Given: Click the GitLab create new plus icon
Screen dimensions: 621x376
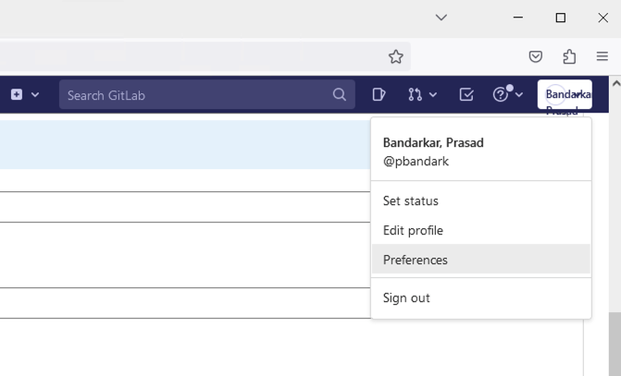Looking at the screenshot, I should (17, 94).
